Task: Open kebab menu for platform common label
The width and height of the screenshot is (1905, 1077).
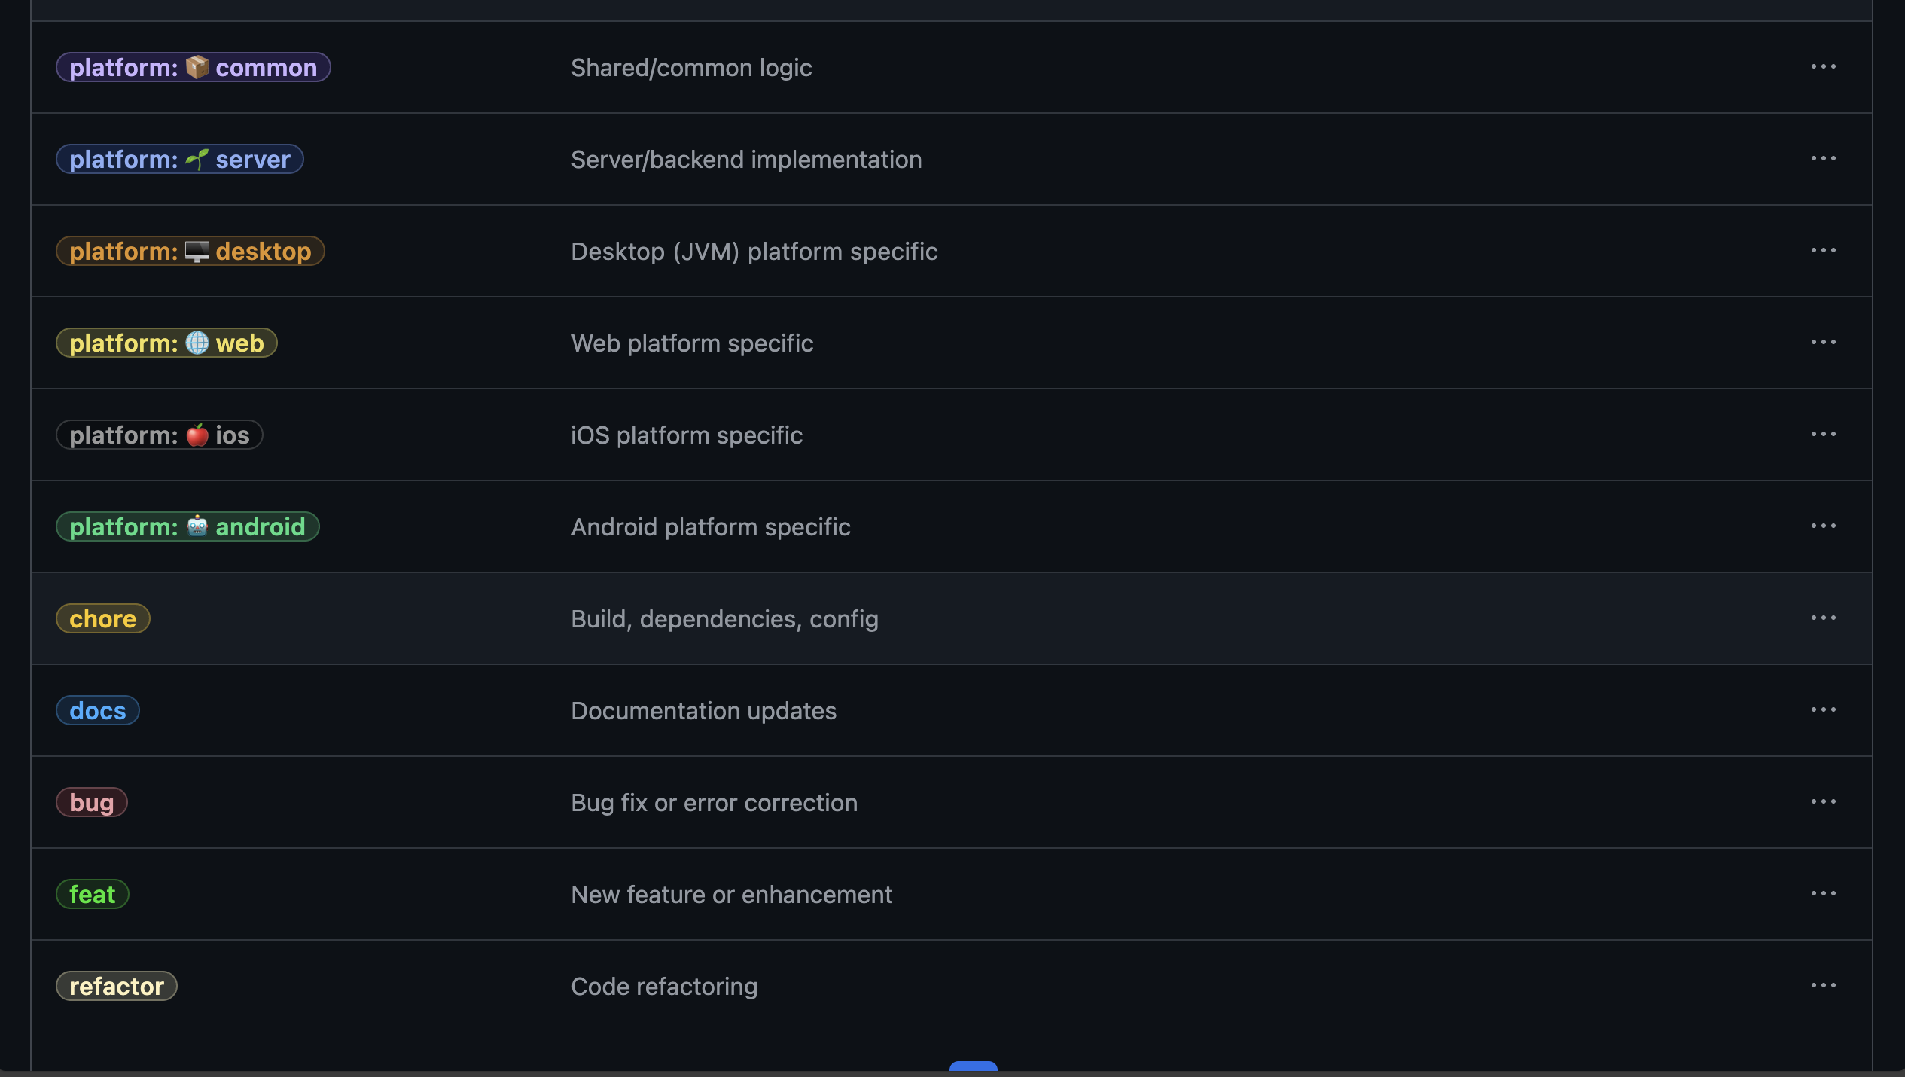Action: click(x=1823, y=67)
